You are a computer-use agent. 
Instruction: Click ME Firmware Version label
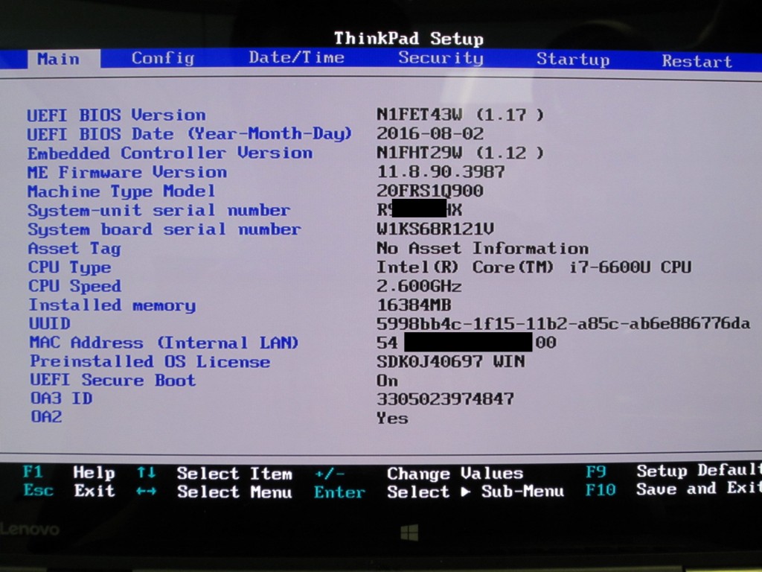[x=127, y=172]
